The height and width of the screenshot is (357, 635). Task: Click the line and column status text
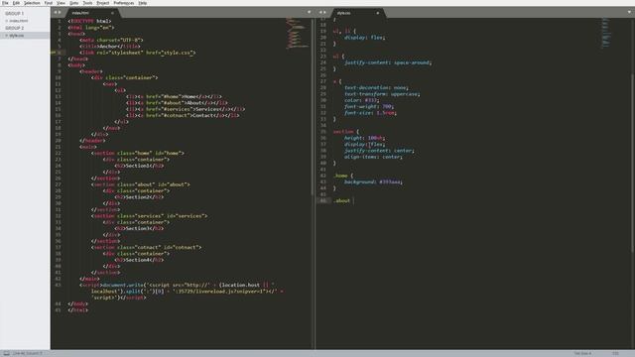click(27, 353)
